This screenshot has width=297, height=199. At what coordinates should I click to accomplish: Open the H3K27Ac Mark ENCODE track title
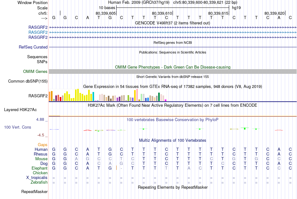173,105
